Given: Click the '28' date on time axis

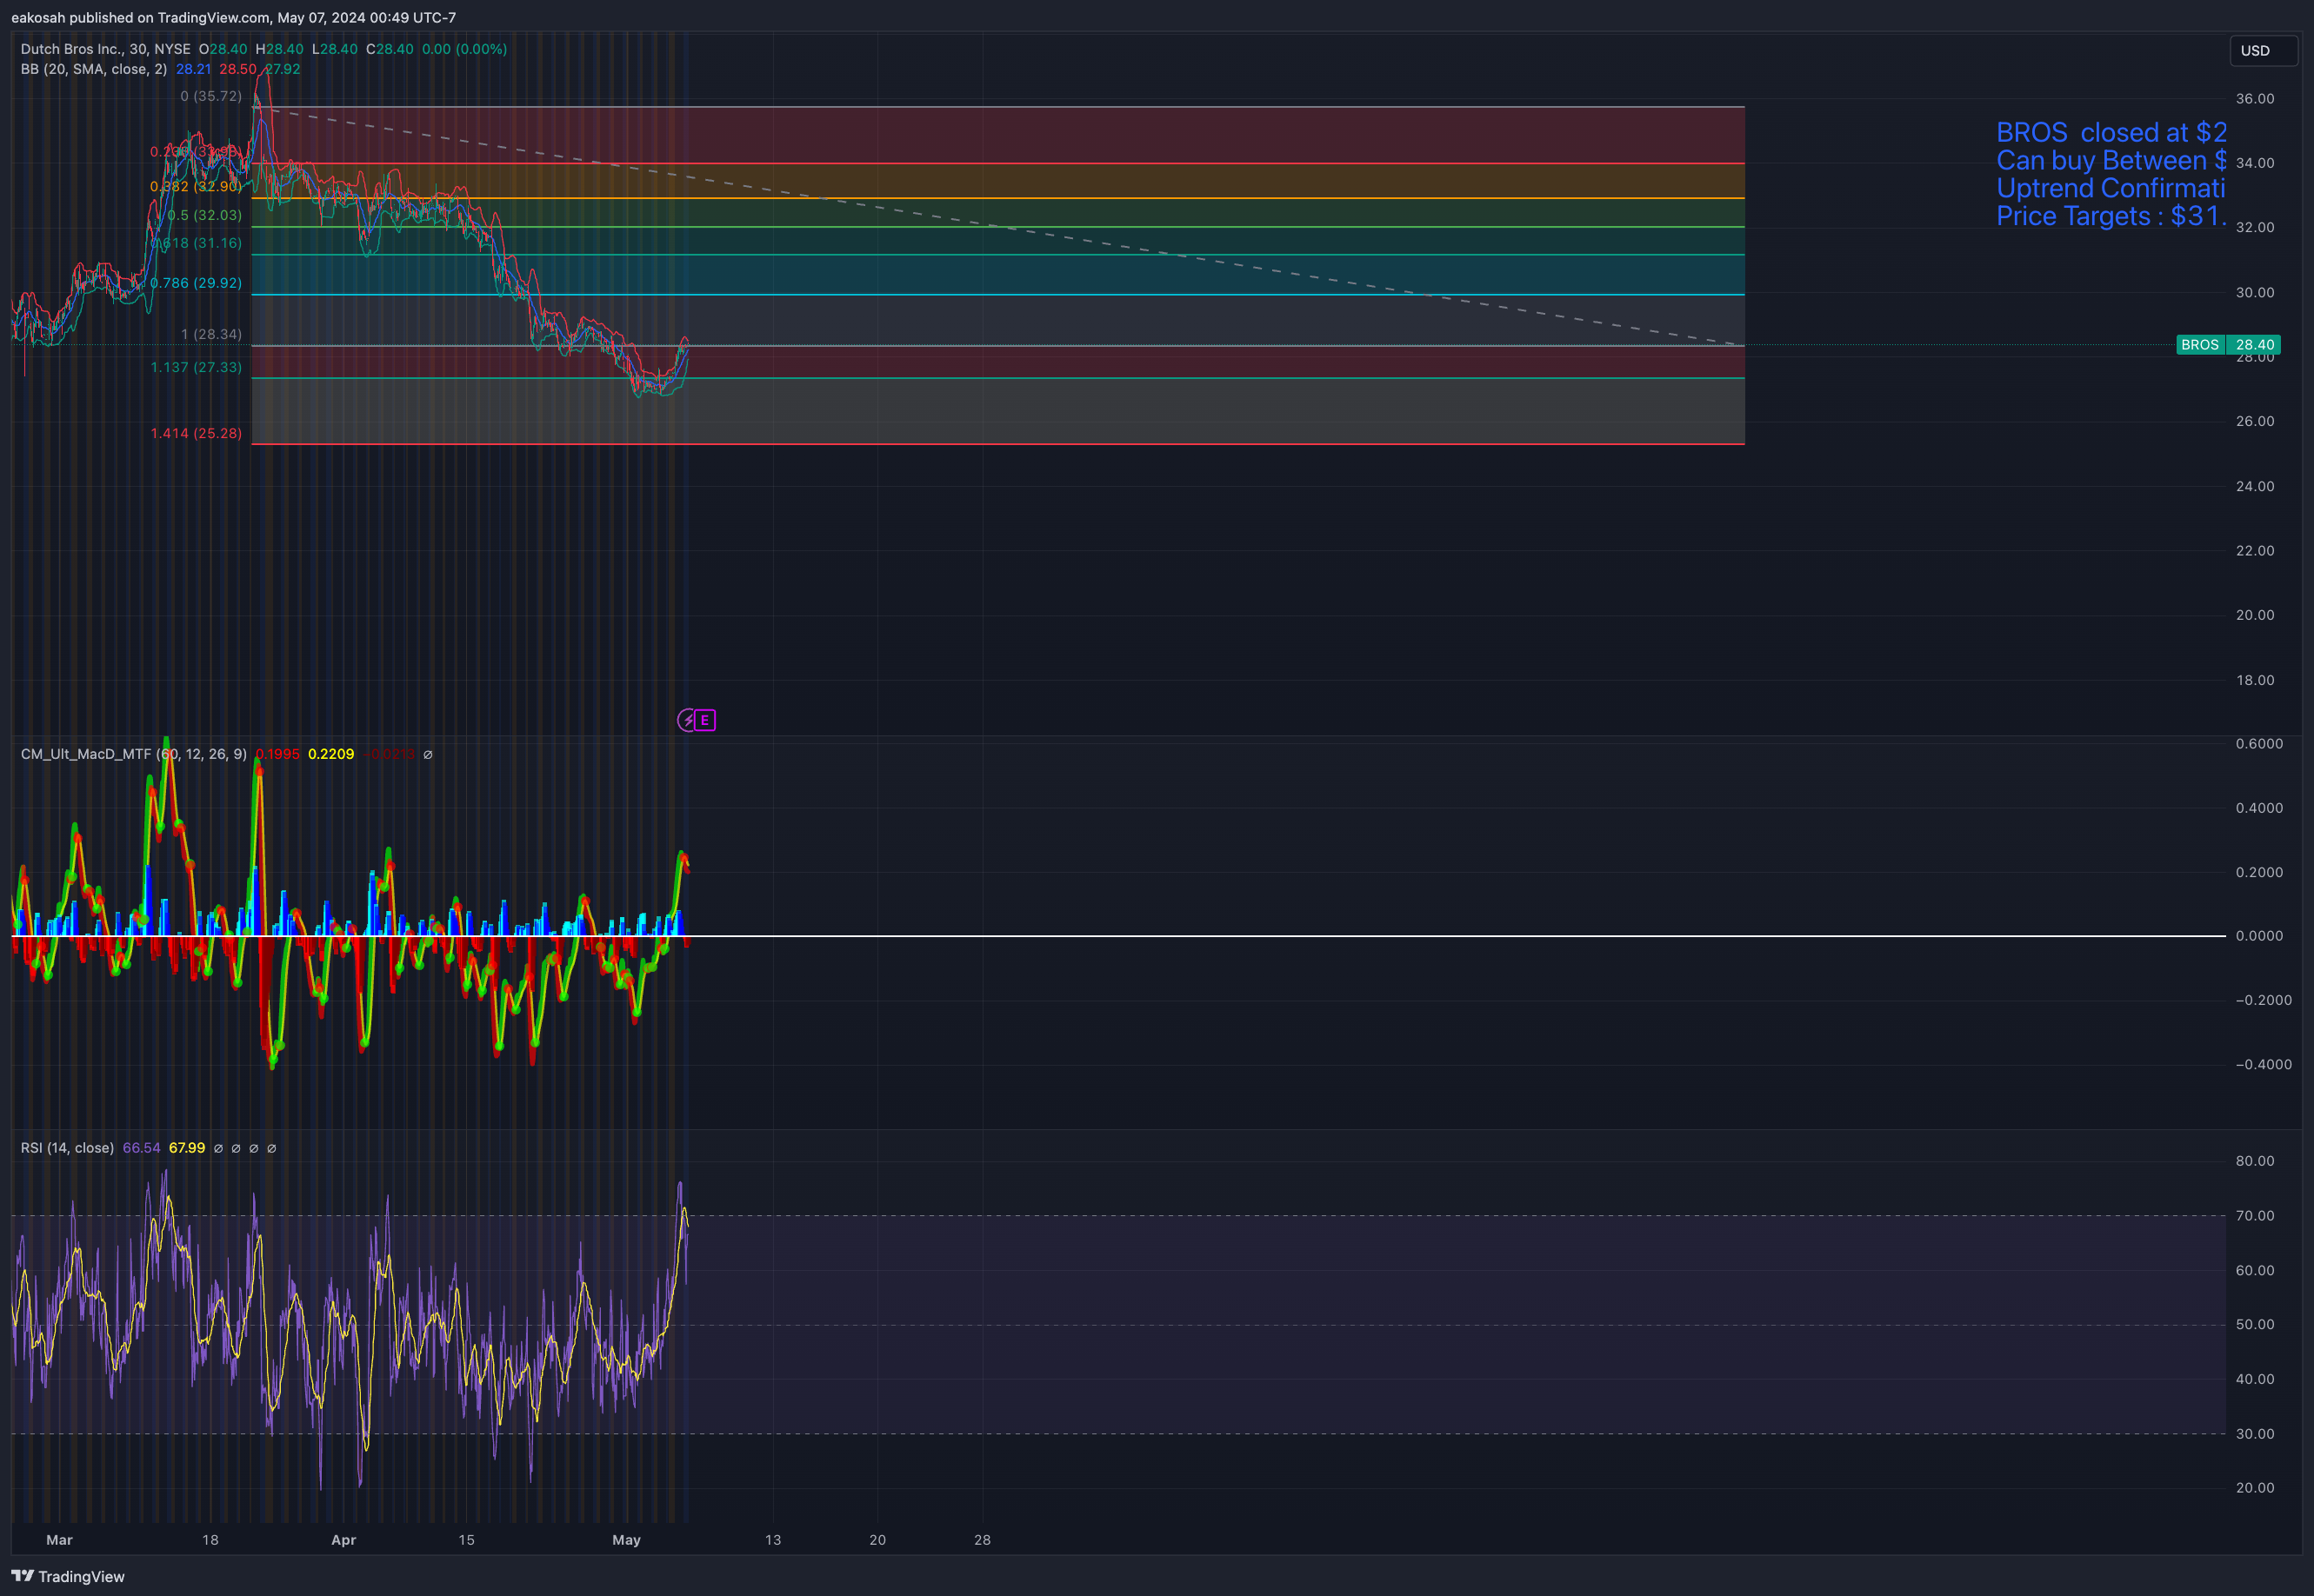Looking at the screenshot, I should point(983,1540).
